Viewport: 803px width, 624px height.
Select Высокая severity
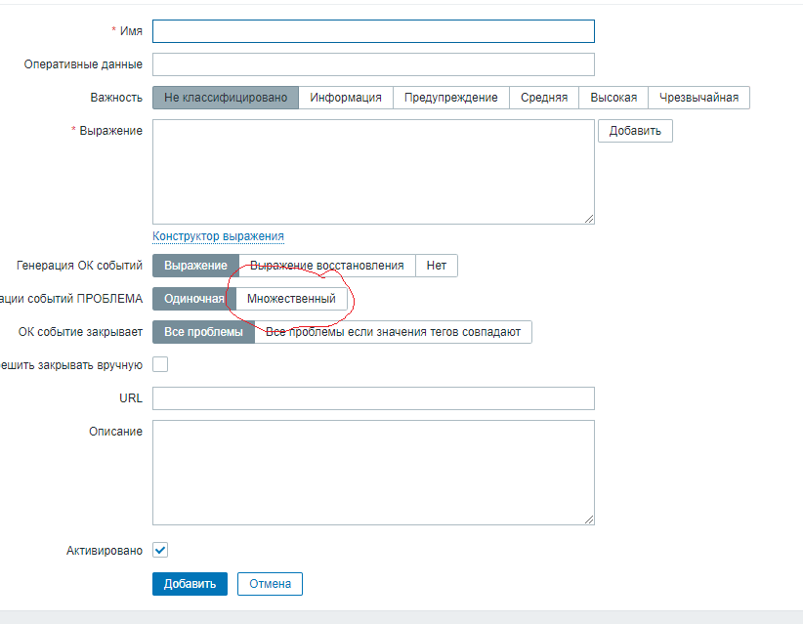click(613, 98)
